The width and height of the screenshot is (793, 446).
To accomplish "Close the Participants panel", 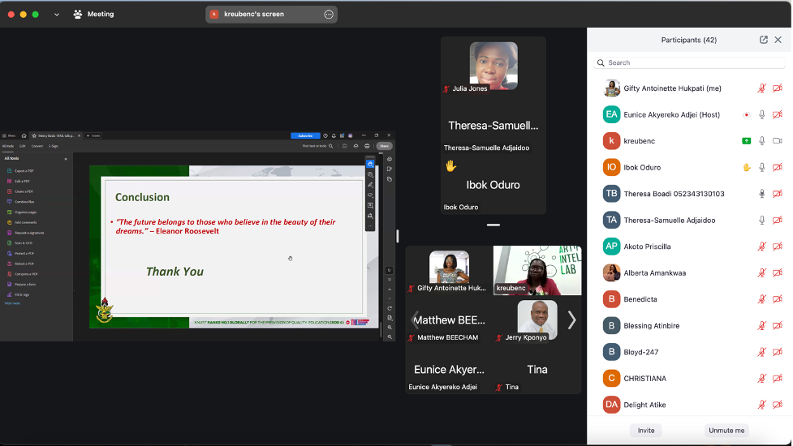I will click(778, 40).
